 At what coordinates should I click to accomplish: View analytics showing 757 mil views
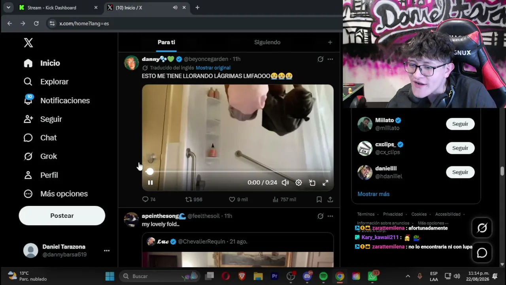tap(284, 199)
